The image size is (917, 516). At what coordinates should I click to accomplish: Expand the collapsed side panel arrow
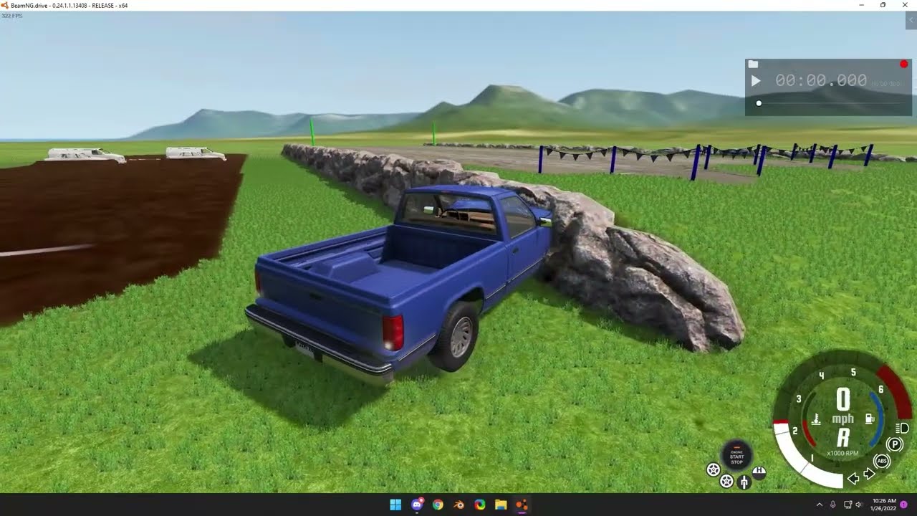click(910, 21)
